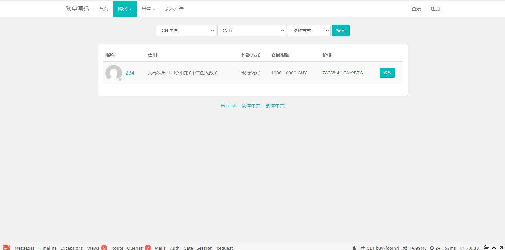Viewport: 505px width, 250px height.
Task: Click the folder icon in the debug bar
Action: (x=486, y=248)
